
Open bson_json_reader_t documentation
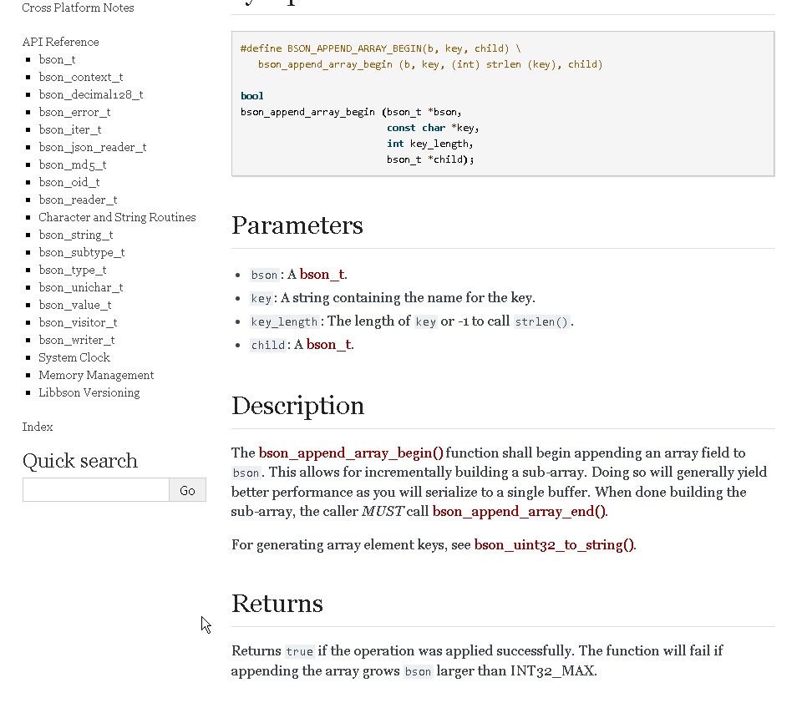(x=92, y=147)
